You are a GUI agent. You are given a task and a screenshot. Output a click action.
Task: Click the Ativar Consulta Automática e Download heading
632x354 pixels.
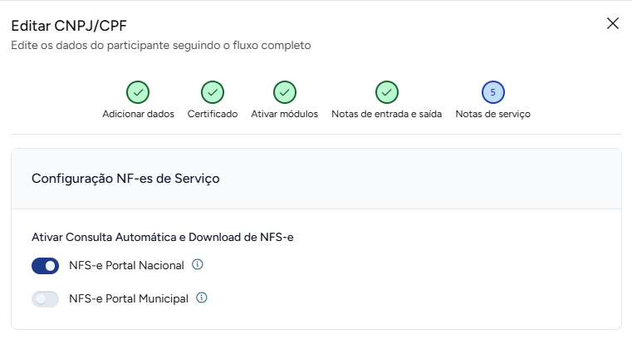point(163,237)
